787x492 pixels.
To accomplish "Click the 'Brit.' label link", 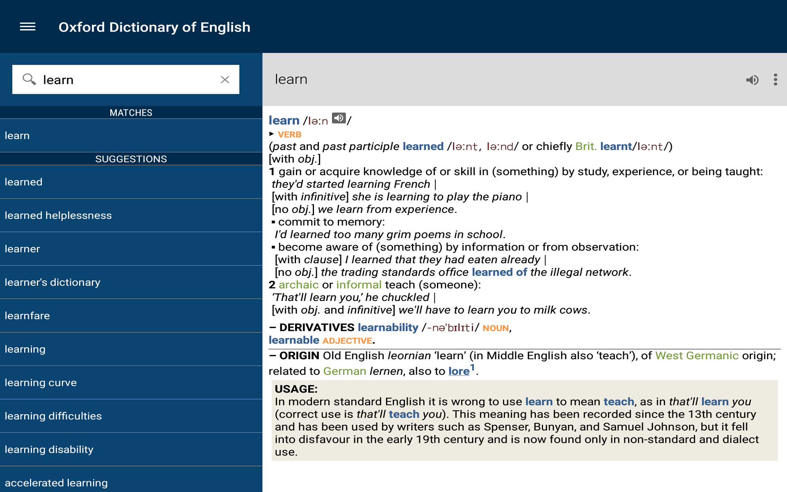I will click(586, 146).
